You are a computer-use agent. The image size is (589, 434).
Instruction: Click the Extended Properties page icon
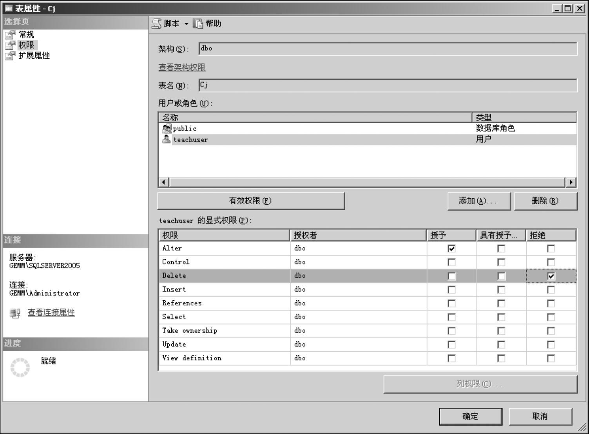[x=10, y=56]
